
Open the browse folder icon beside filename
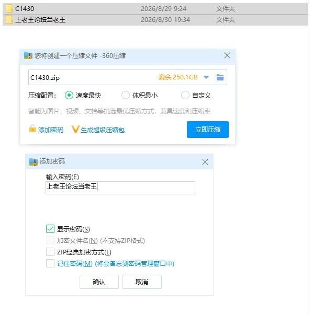pos(220,77)
